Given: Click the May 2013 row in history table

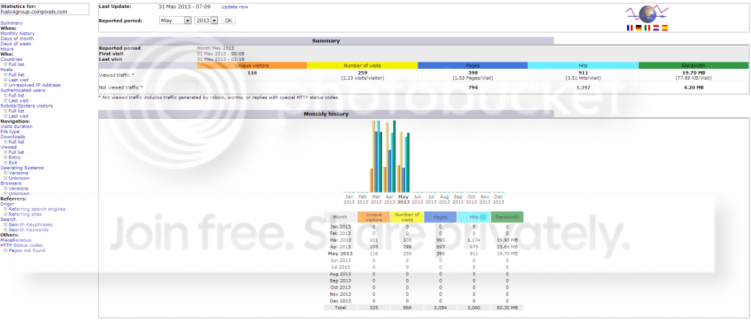Looking at the screenshot, I should pos(423,253).
